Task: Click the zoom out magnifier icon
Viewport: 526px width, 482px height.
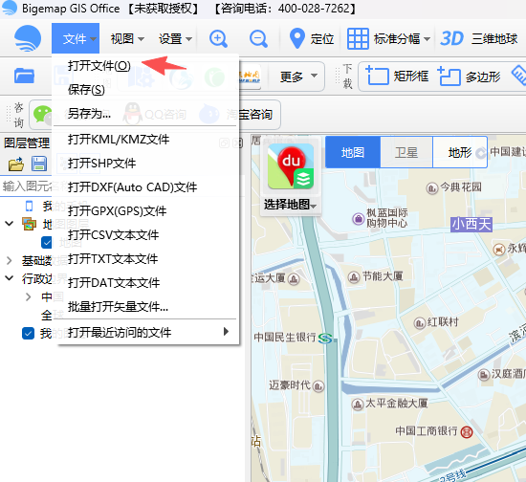Action: 258,38
